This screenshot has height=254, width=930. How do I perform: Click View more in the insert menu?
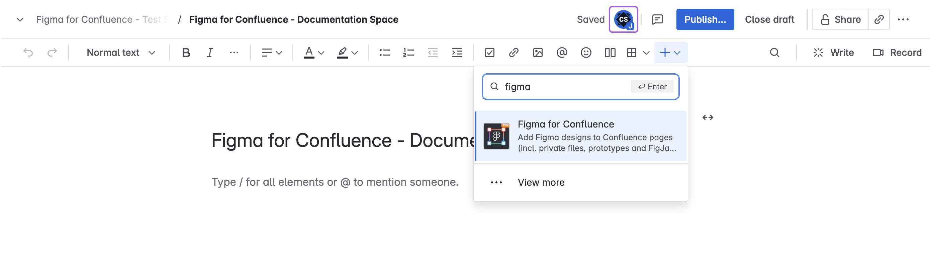coord(580,182)
